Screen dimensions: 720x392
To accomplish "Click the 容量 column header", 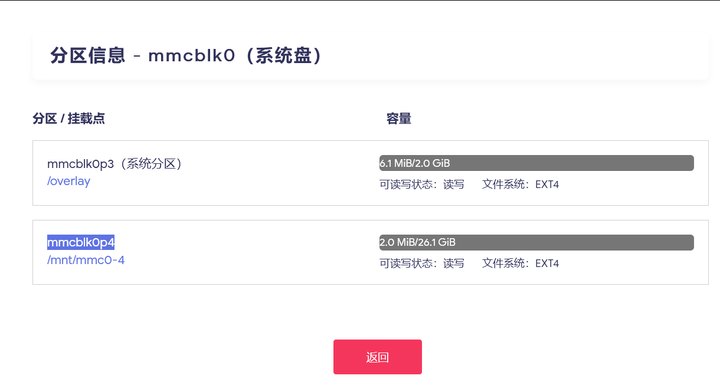I will [x=398, y=119].
